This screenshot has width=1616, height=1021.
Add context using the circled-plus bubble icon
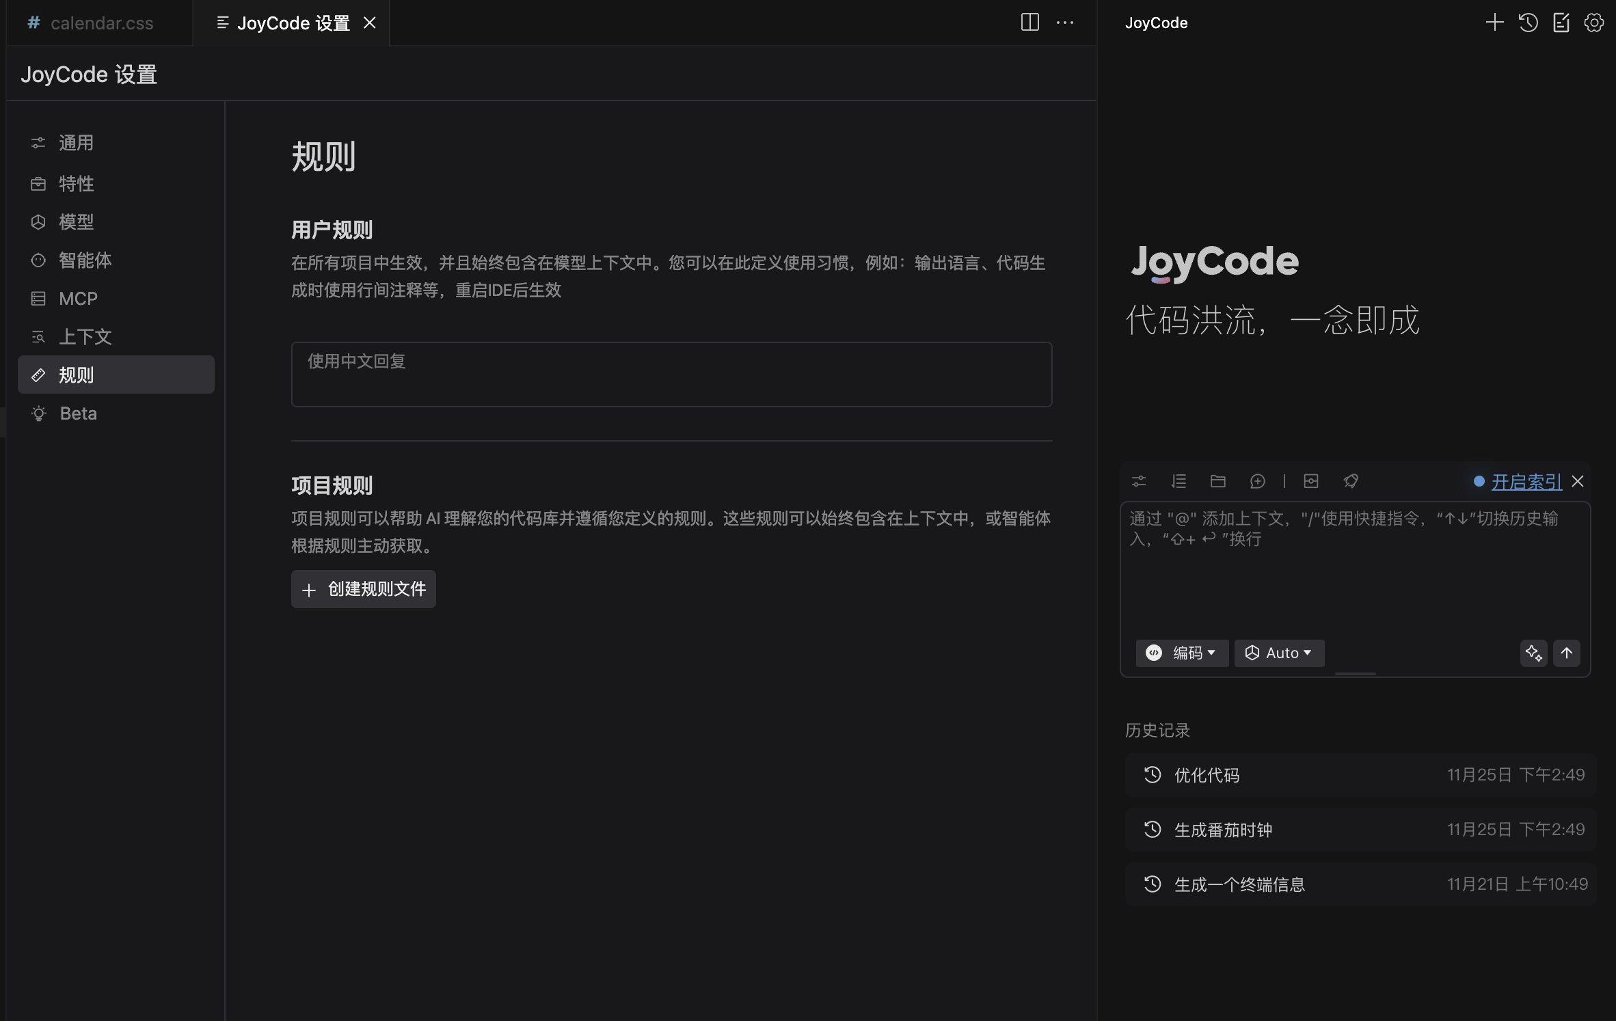(1257, 481)
